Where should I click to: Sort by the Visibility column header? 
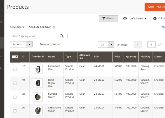145,57
